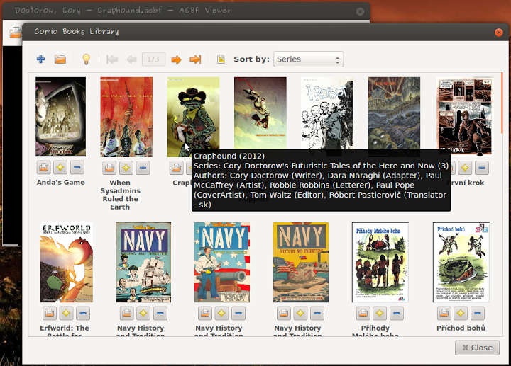Viewport: 511px width, 366px height.
Task: Click star button under První krok cover
Action: coord(465,168)
